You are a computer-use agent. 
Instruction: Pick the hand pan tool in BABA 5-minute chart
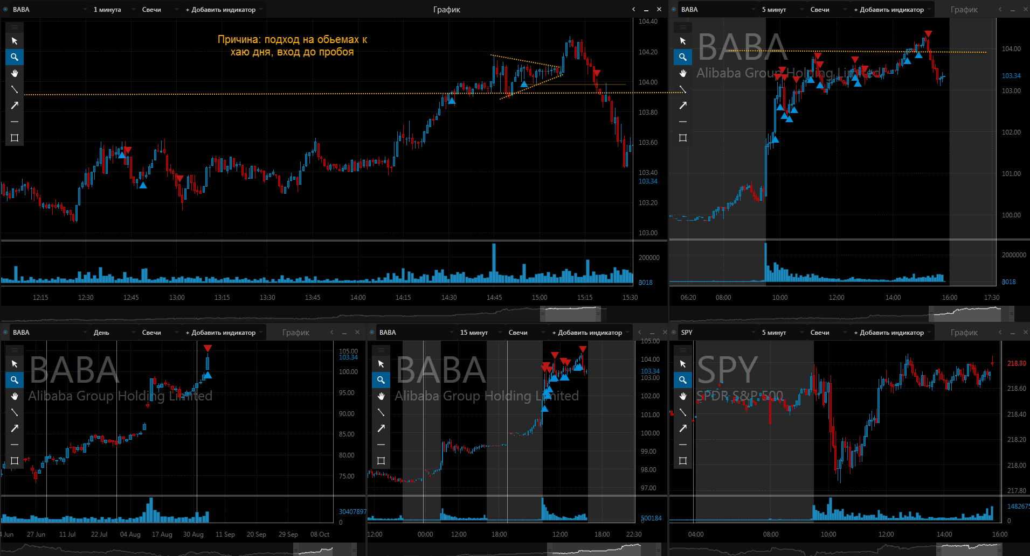[683, 73]
